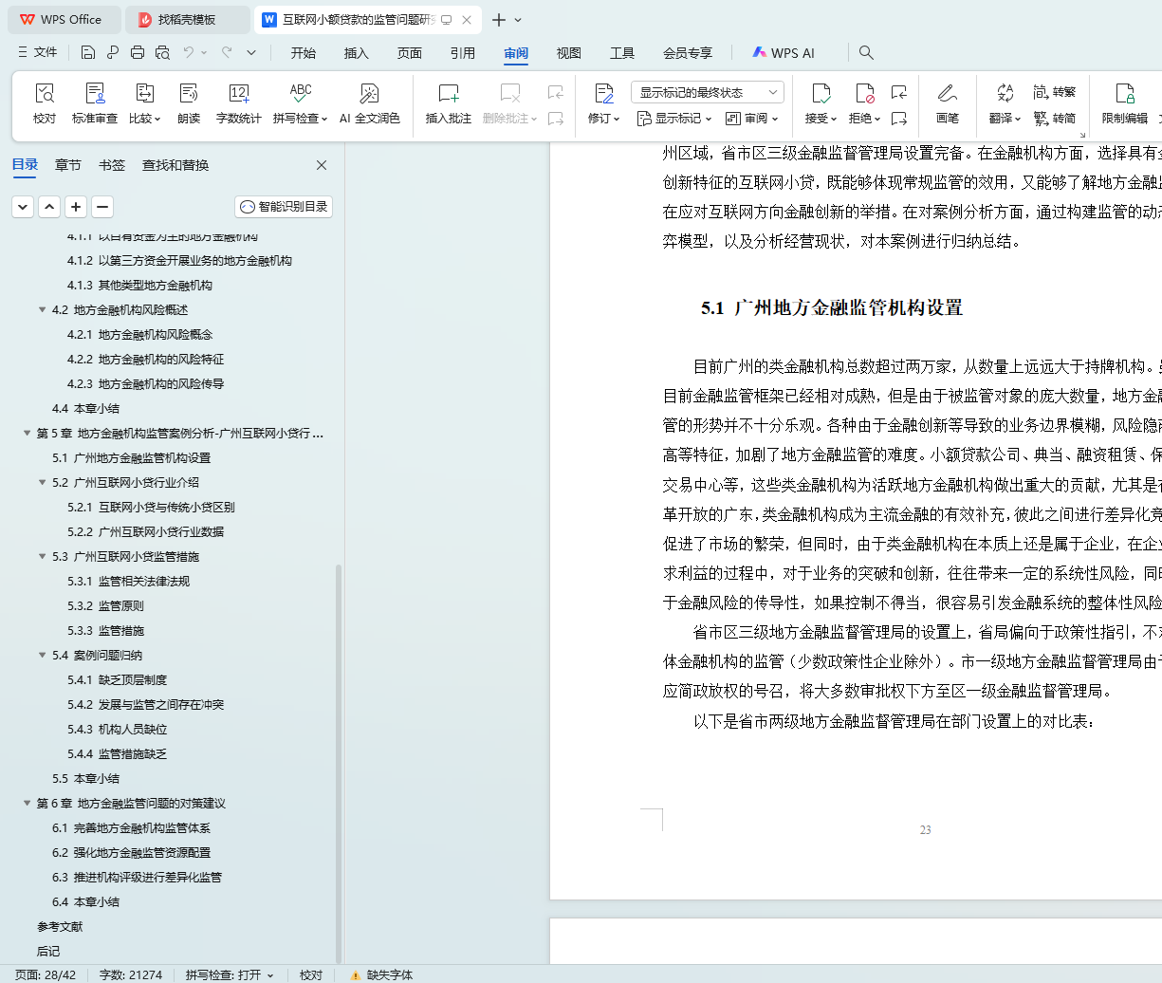Click the print icon in quick toolbar

[x=138, y=53]
